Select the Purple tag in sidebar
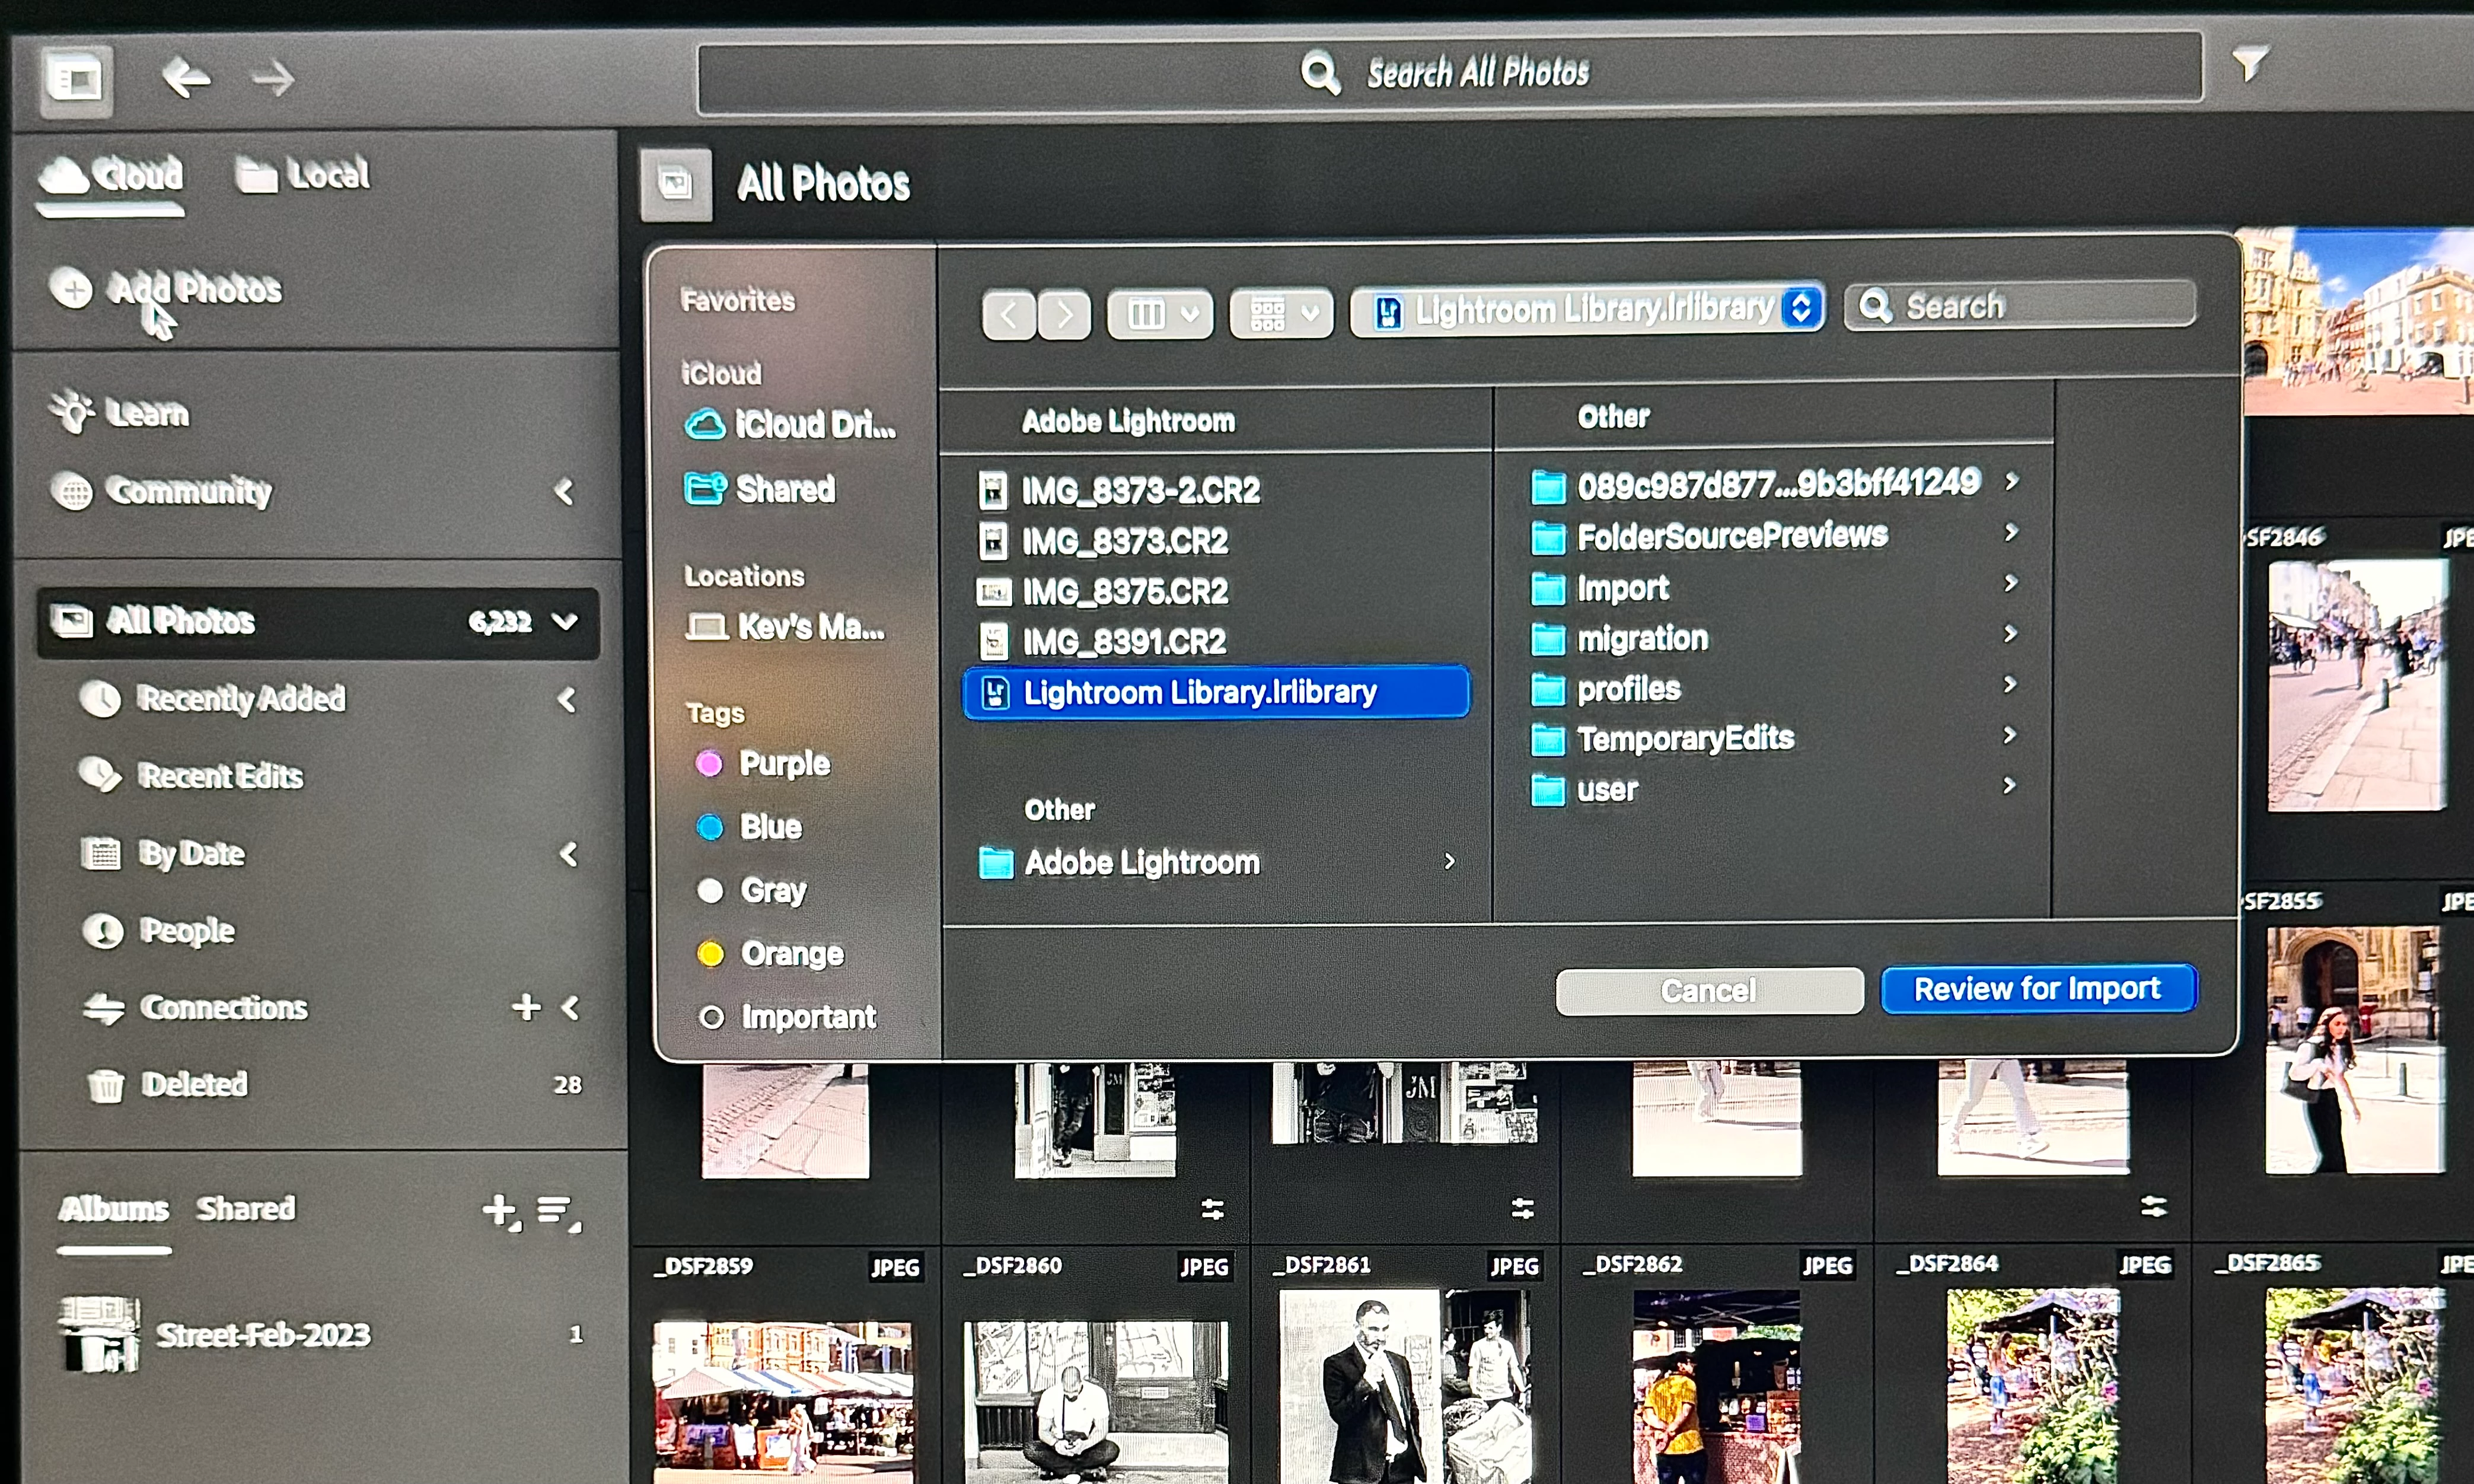2474x1484 pixels. [x=783, y=764]
